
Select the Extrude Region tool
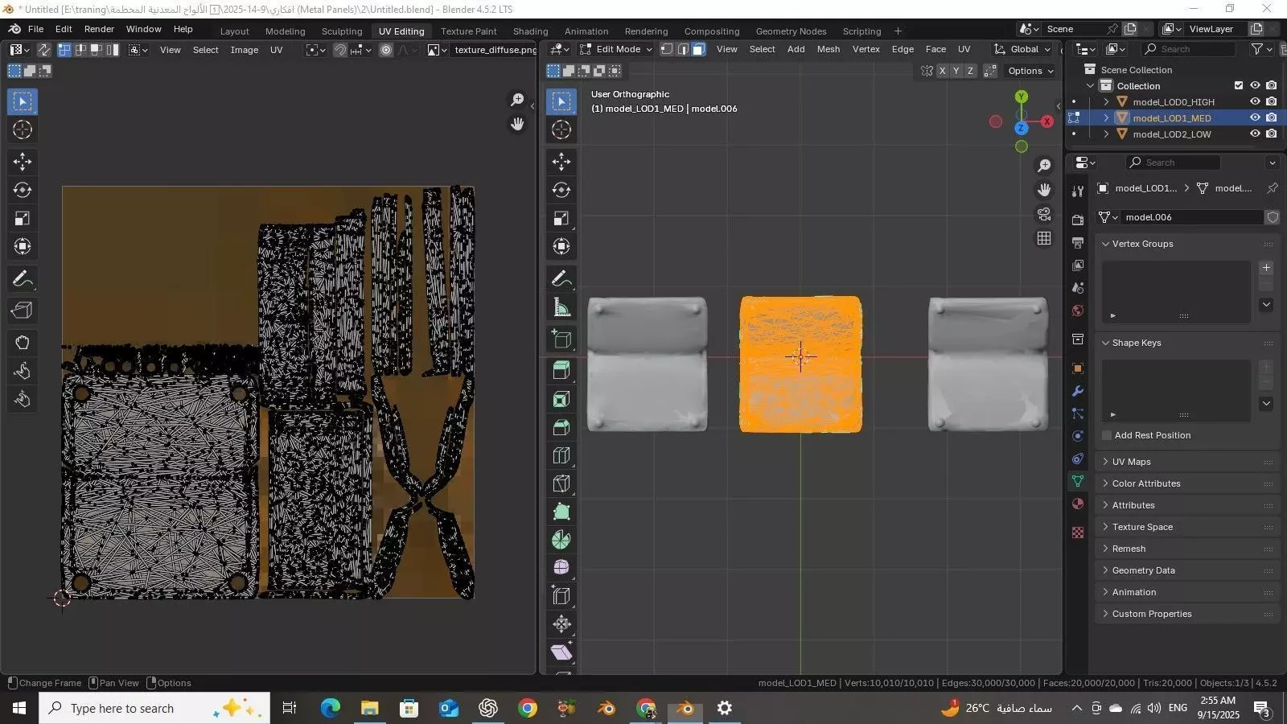(561, 371)
